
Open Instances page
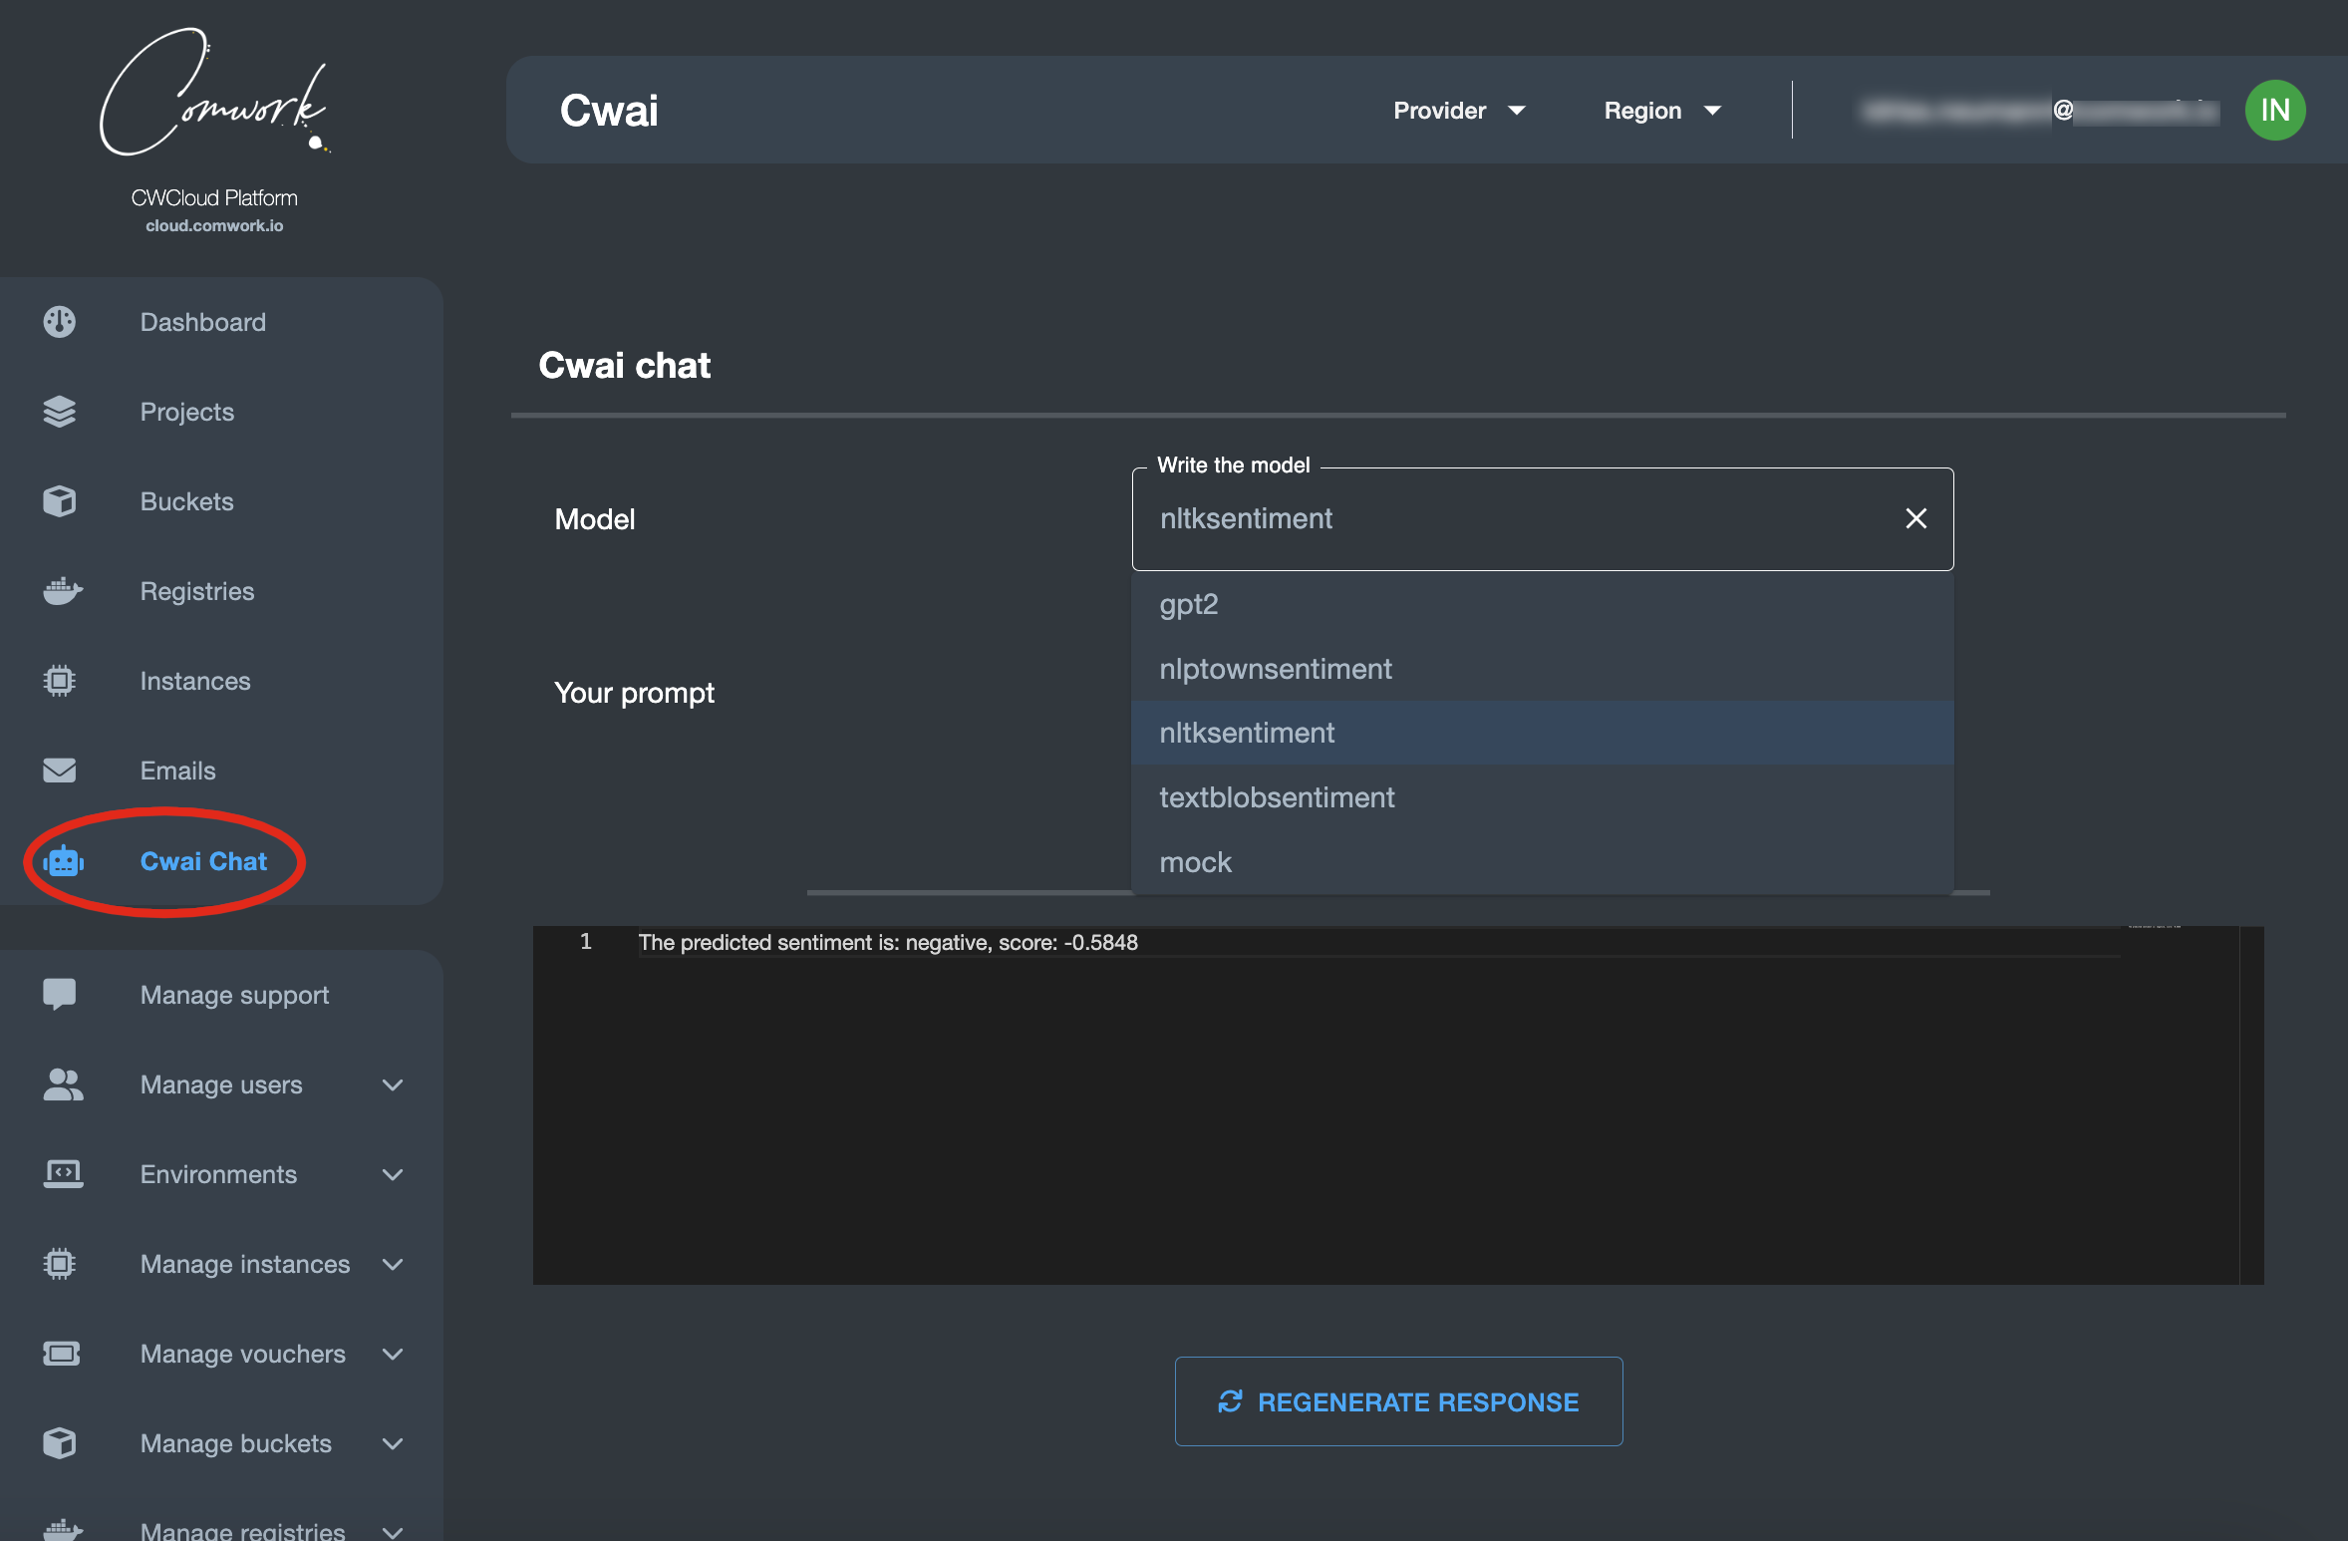tap(195, 681)
